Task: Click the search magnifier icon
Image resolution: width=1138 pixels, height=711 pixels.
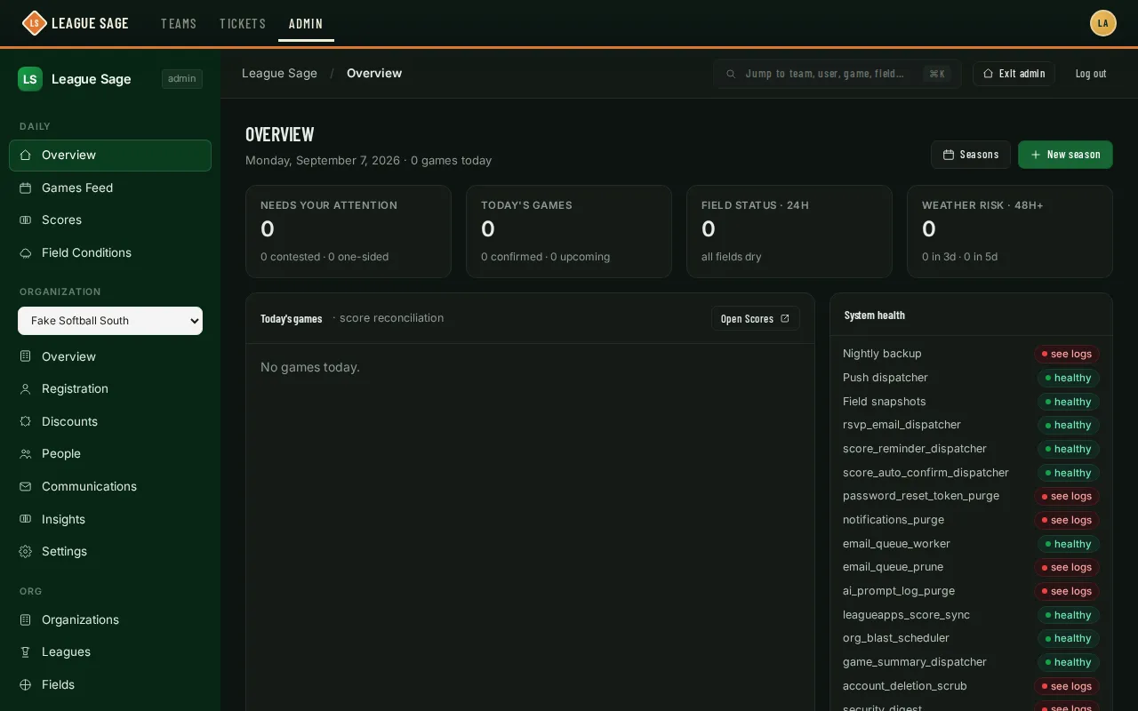Action: coord(731,74)
